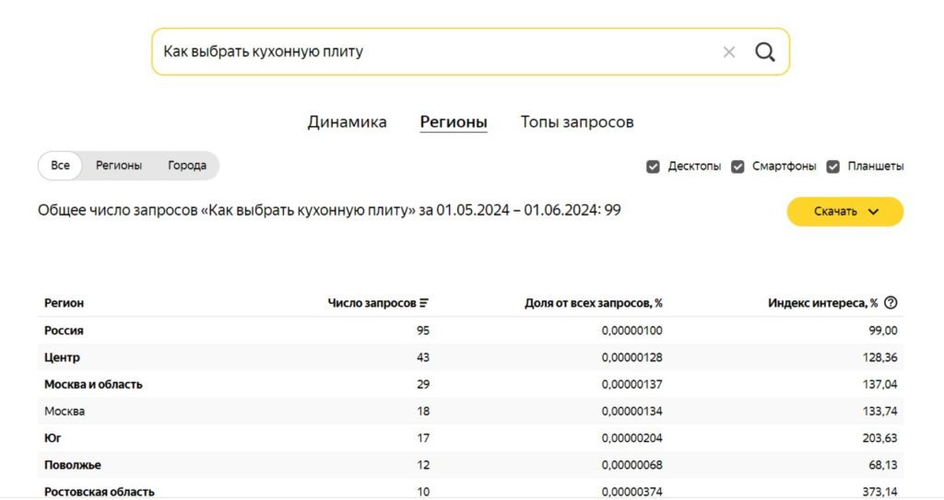The width and height of the screenshot is (944, 500).
Task: Click the share value 0,00000134
Action: tap(631, 411)
